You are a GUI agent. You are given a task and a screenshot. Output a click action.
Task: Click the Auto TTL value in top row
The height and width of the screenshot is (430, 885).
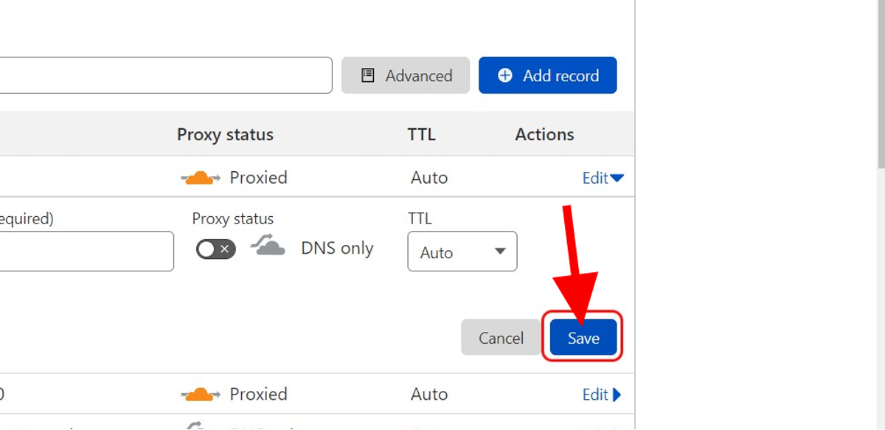point(429,178)
